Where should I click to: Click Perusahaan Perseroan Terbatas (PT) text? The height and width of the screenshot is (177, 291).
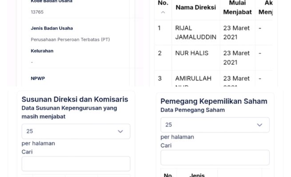70,39
